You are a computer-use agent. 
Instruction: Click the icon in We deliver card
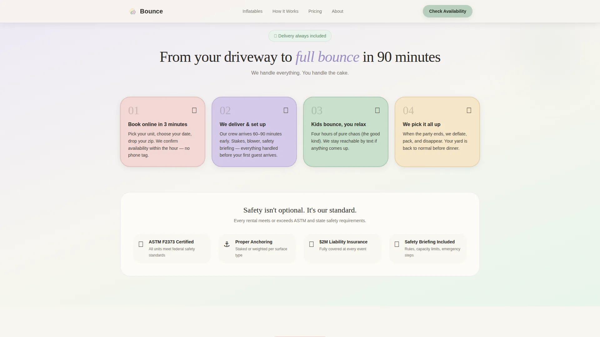pos(286,110)
